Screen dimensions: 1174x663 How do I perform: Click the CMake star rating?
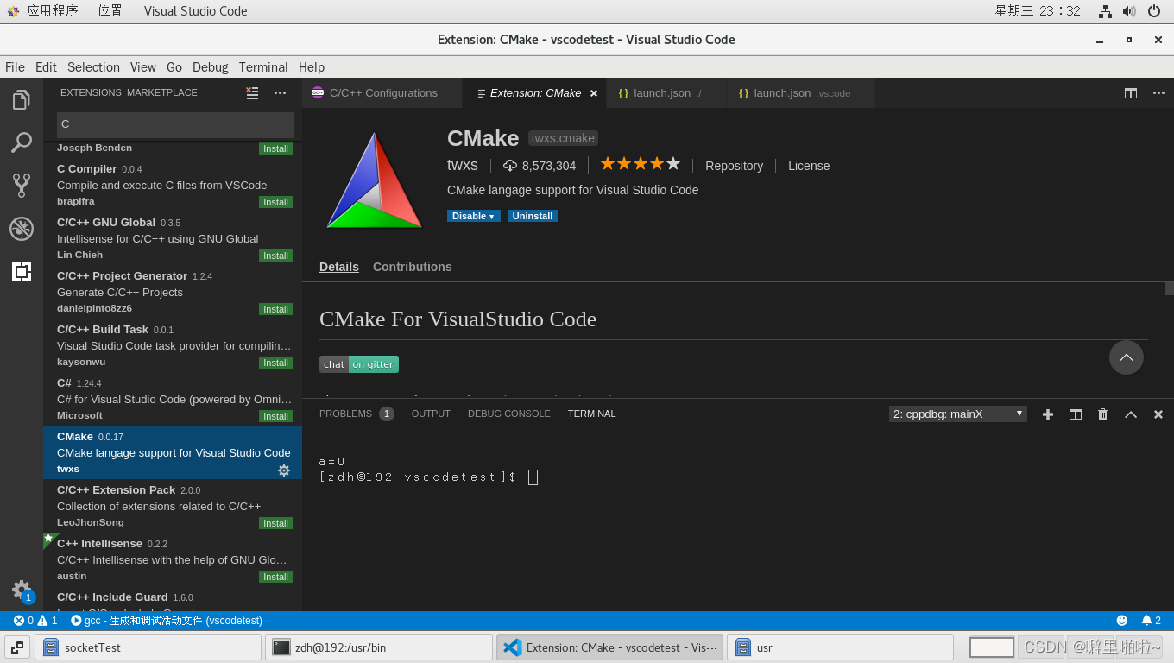641,164
